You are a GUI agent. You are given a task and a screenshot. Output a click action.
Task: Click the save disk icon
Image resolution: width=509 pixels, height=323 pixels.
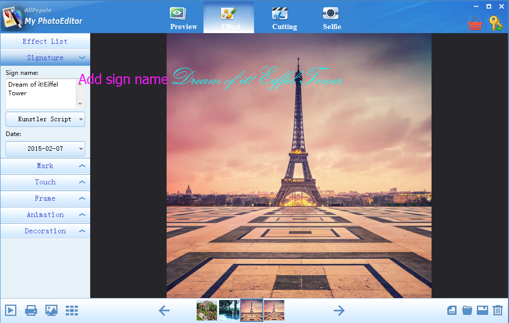click(x=483, y=310)
